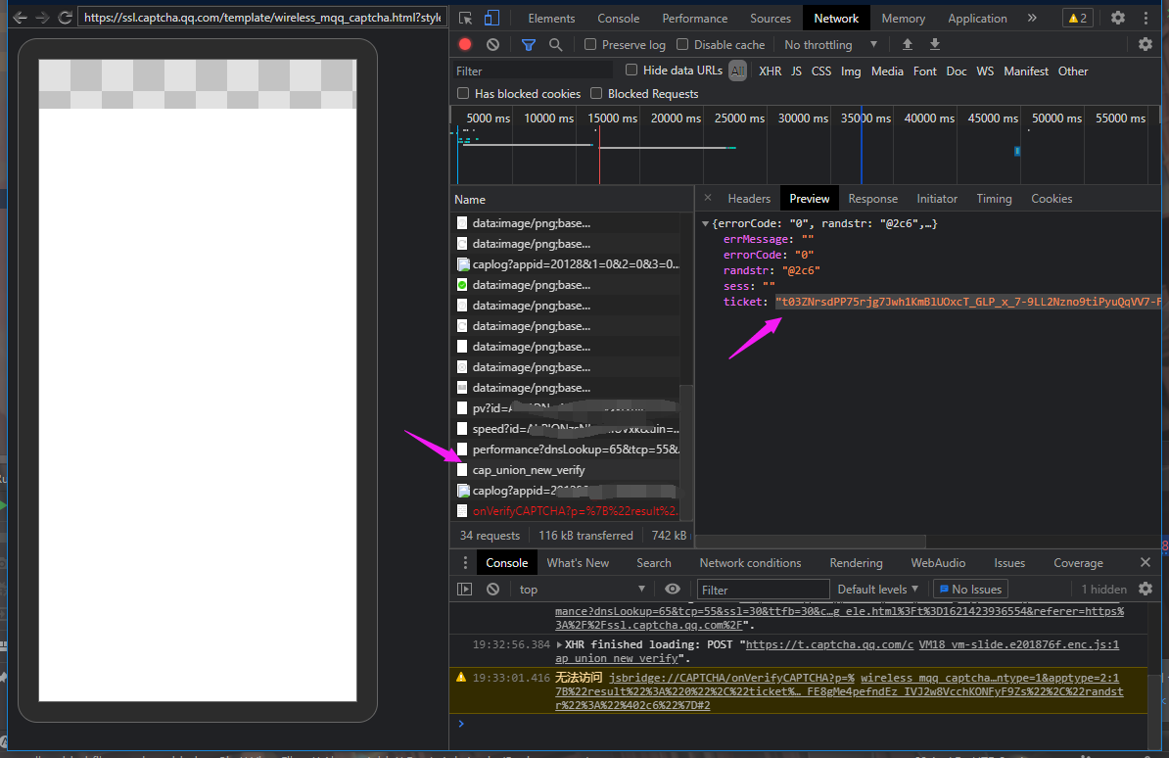The width and height of the screenshot is (1169, 758).
Task: Check the Disable cache option
Action: [682, 44]
